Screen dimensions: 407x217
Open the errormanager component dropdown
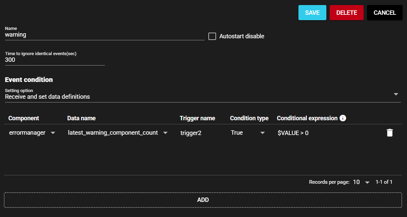(32, 133)
